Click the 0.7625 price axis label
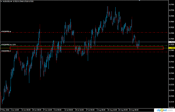The height and width of the screenshot is (112, 175). tap(172, 27)
